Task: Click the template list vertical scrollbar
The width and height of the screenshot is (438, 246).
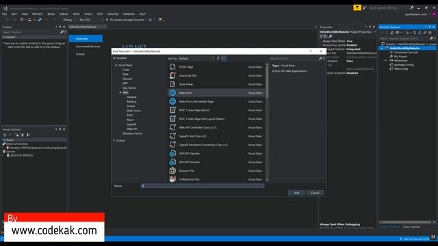Action: 267,122
